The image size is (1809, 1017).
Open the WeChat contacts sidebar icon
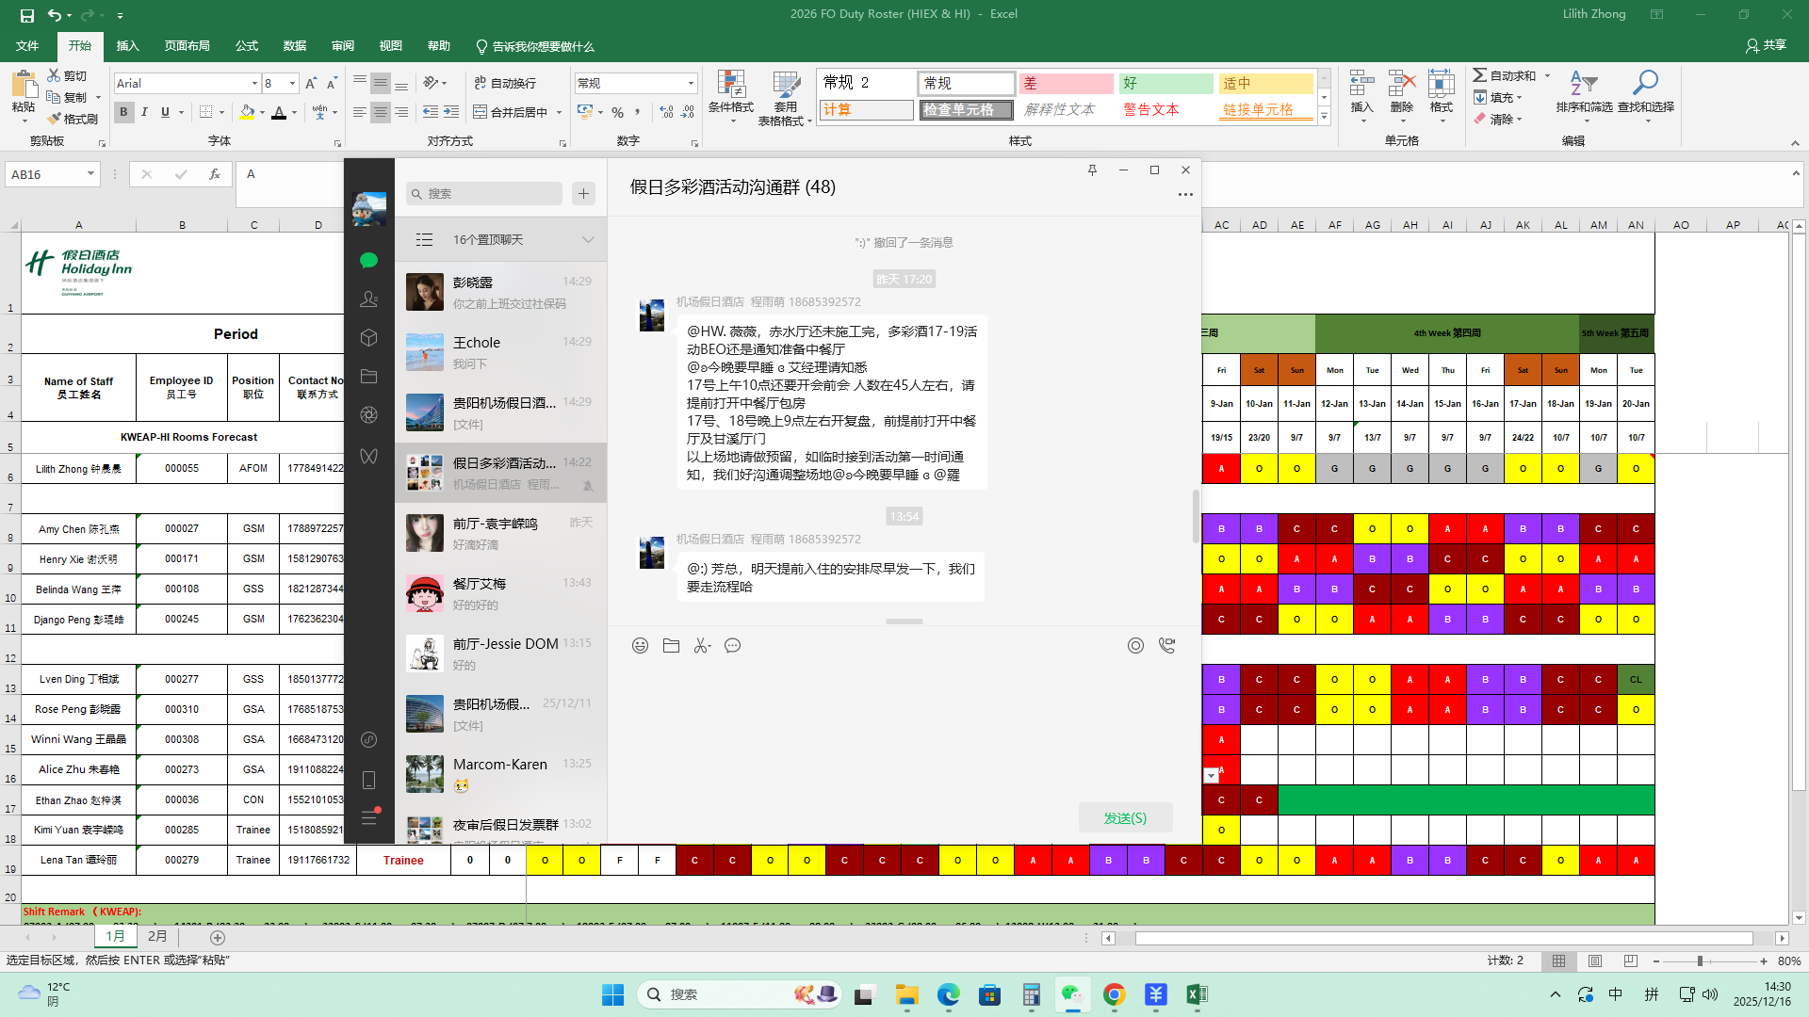point(368,299)
